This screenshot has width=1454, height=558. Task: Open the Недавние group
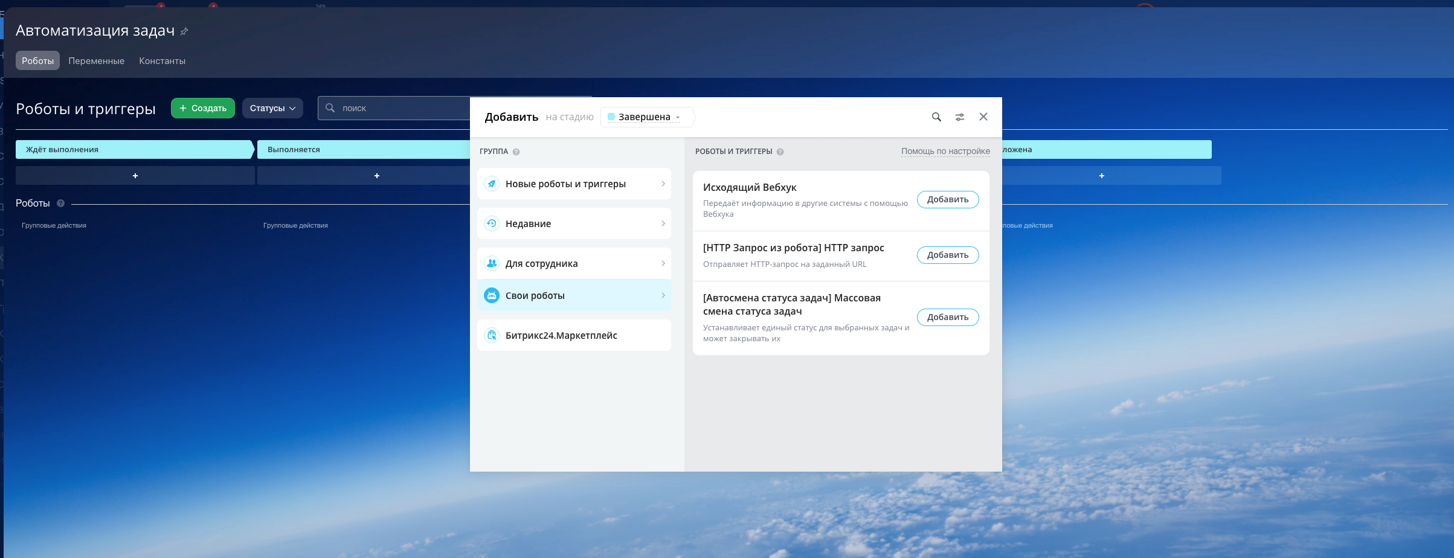pyautogui.click(x=574, y=224)
